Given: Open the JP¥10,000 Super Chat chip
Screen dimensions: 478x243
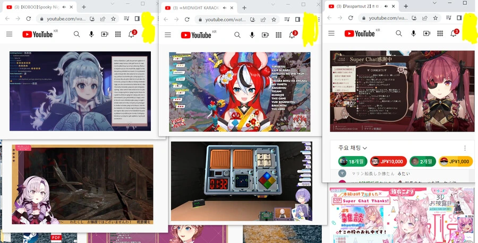Looking at the screenshot, I should coord(388,161).
